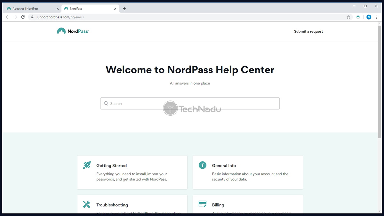This screenshot has height=216, width=384.
Task: Close the NordPass browser tab
Action: [116, 9]
